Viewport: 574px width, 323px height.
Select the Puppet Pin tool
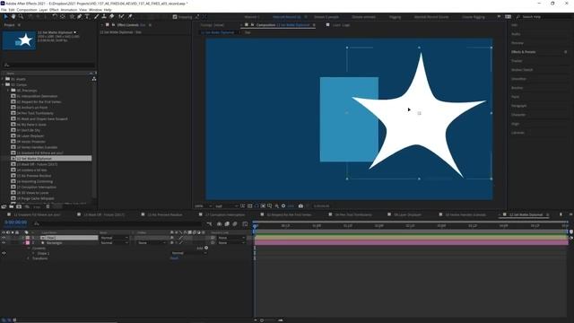[x=130, y=17]
